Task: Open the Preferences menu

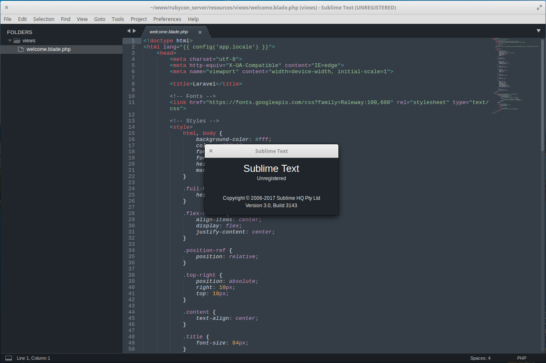Action: (x=167, y=19)
